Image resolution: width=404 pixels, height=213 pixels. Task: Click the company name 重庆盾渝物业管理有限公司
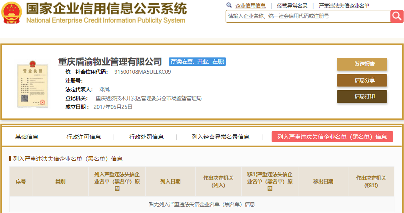click(110, 62)
